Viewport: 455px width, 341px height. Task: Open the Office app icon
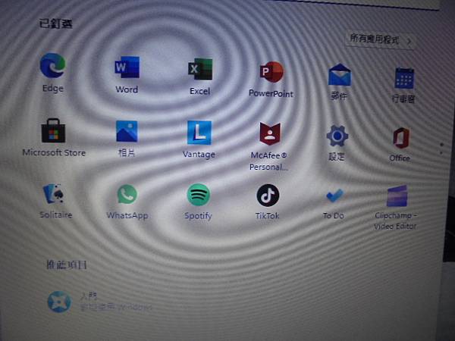click(401, 138)
